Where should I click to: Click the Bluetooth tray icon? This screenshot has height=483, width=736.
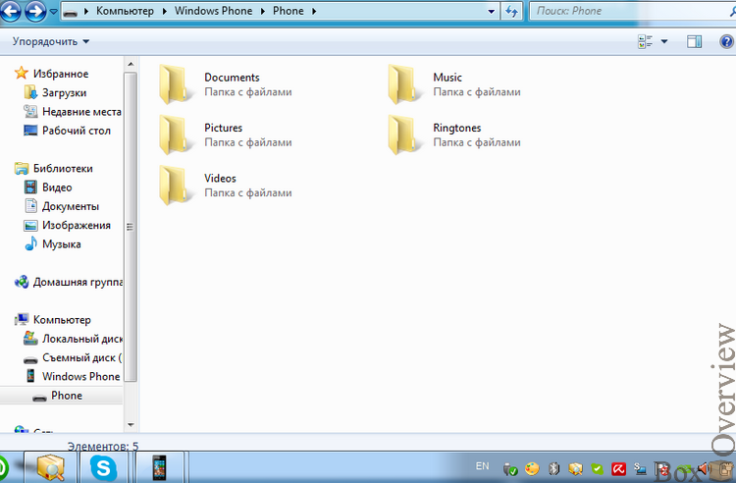point(554,468)
